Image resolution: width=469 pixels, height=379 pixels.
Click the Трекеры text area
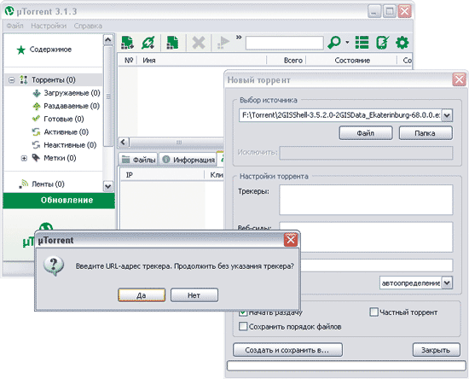point(366,200)
